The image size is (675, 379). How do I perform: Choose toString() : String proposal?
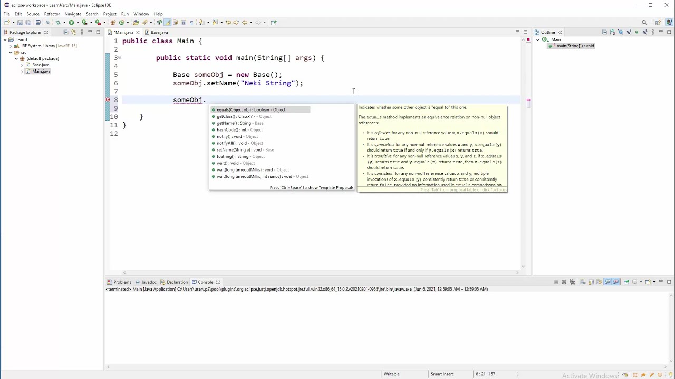click(238, 156)
